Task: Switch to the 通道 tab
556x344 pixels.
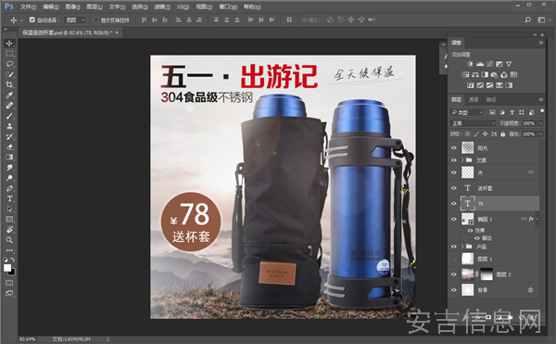Action: [x=474, y=99]
